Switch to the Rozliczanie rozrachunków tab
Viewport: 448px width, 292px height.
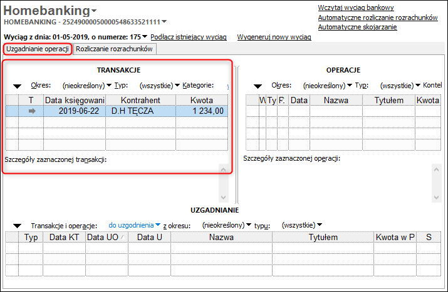pyautogui.click(x=114, y=49)
